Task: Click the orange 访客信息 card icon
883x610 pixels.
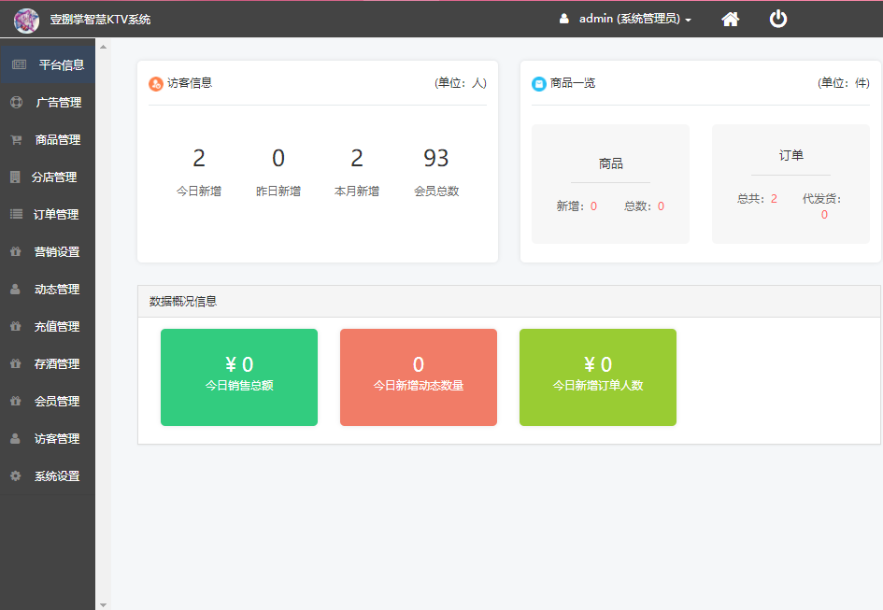Action: pyautogui.click(x=155, y=84)
